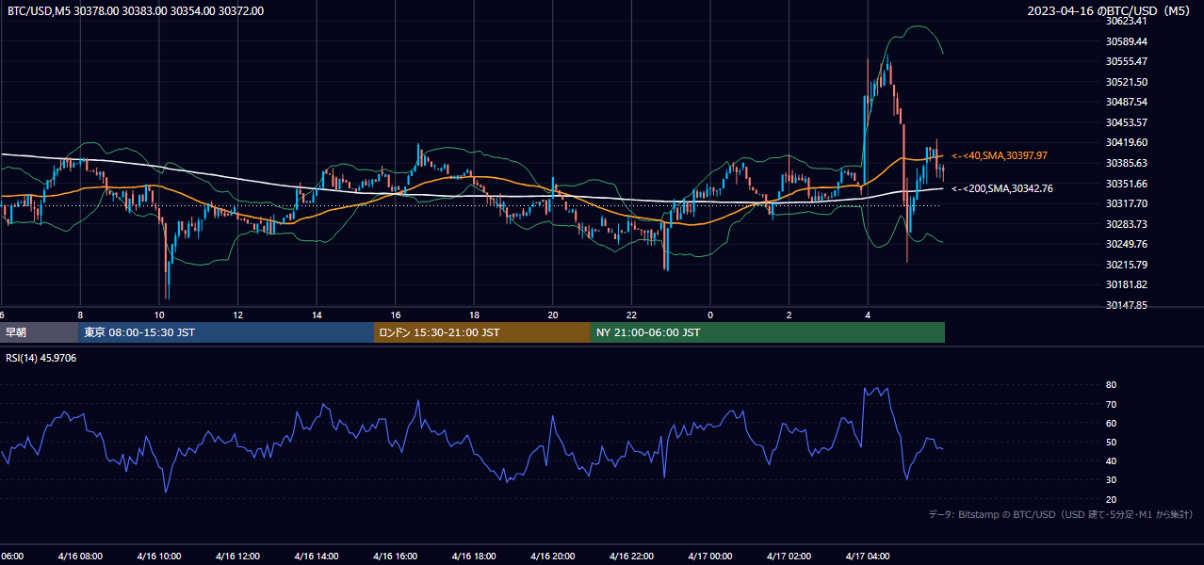Click hour label 14 on price chart axis
This screenshot has width=1204, height=565.
[x=317, y=315]
